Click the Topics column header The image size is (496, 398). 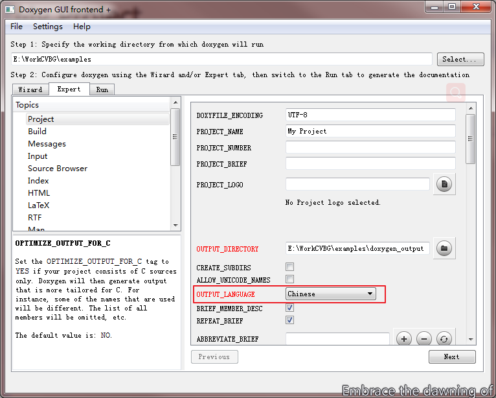coord(92,105)
